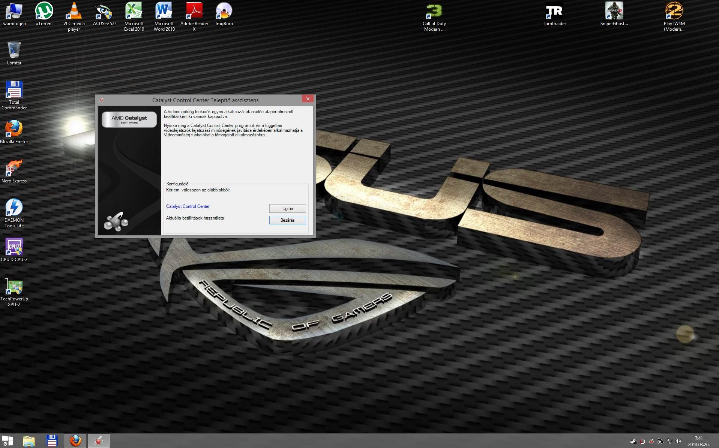Open Steam tray icon
The image size is (719, 448).
tap(633, 441)
